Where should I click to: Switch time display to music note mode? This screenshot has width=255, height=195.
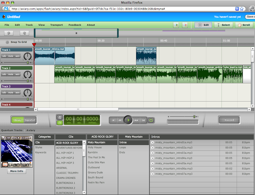tap(60, 117)
